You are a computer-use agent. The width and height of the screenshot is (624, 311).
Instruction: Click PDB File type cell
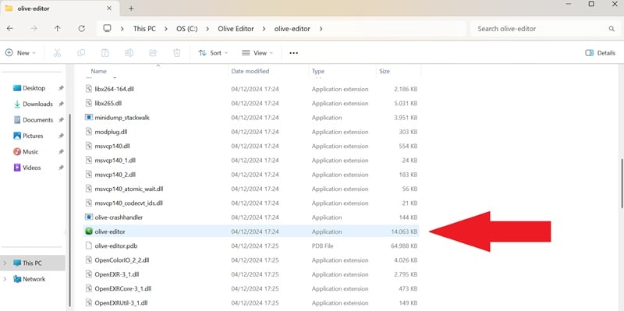click(x=323, y=246)
